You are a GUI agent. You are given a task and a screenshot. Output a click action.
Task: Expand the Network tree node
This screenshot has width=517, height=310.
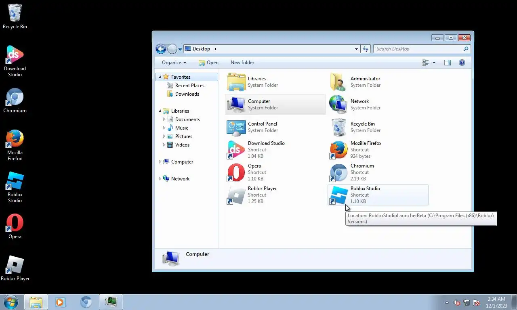point(160,179)
